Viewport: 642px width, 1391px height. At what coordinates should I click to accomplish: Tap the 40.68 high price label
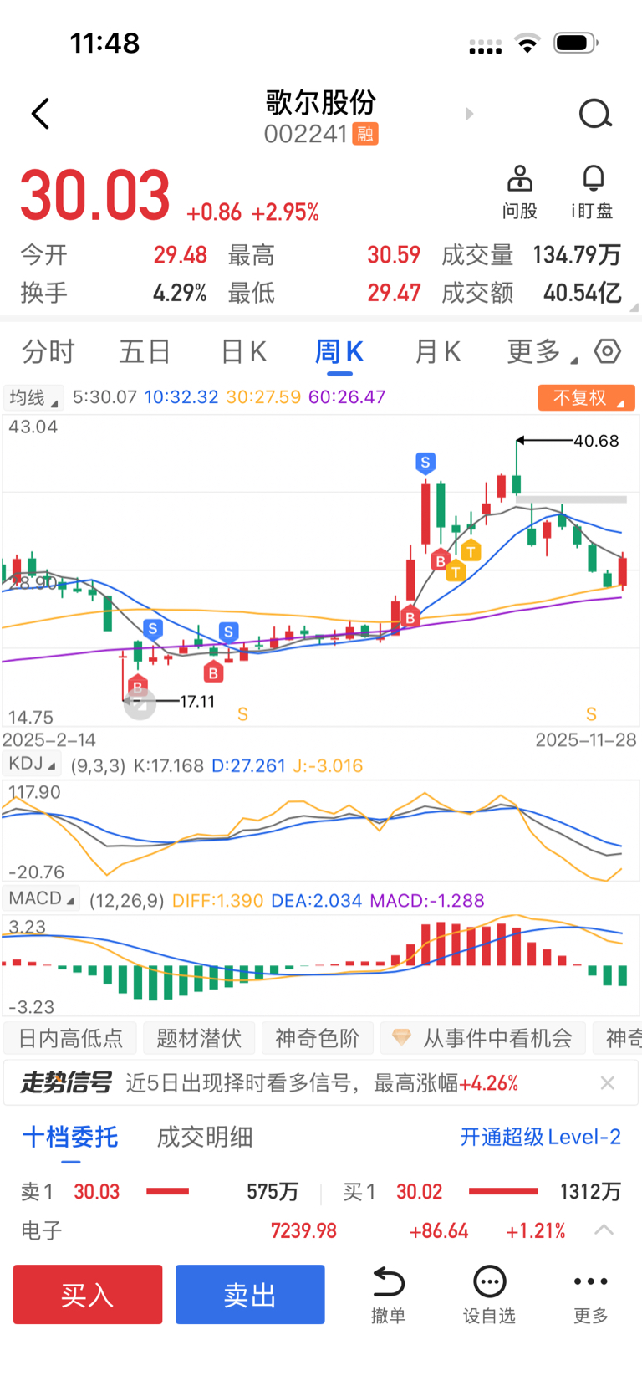click(x=596, y=441)
